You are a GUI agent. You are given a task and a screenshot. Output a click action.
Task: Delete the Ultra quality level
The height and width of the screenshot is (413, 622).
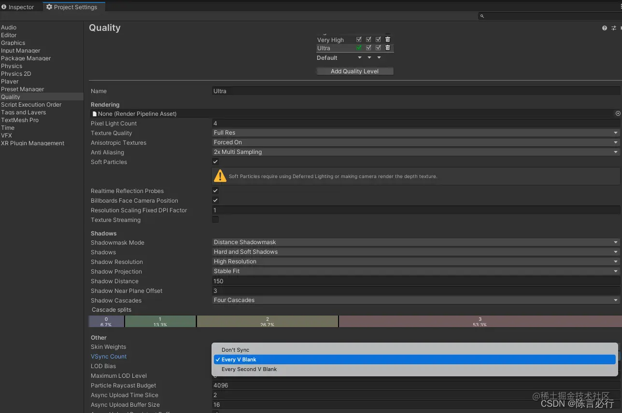(x=388, y=48)
